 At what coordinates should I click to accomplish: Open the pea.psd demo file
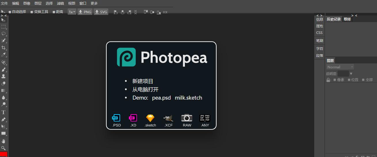pos(161,98)
